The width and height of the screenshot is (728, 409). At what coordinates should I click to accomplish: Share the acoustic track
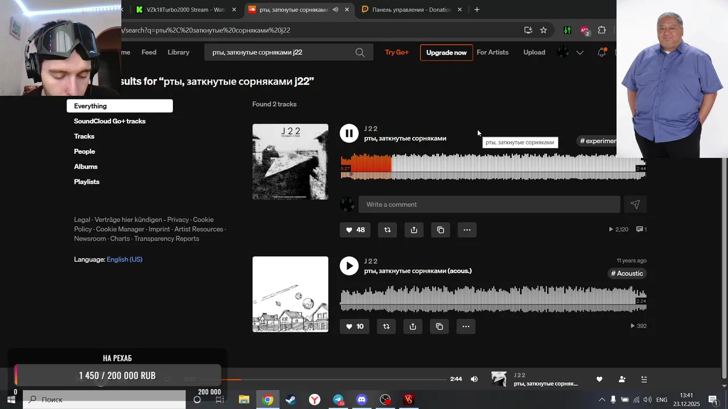pyautogui.click(x=413, y=327)
